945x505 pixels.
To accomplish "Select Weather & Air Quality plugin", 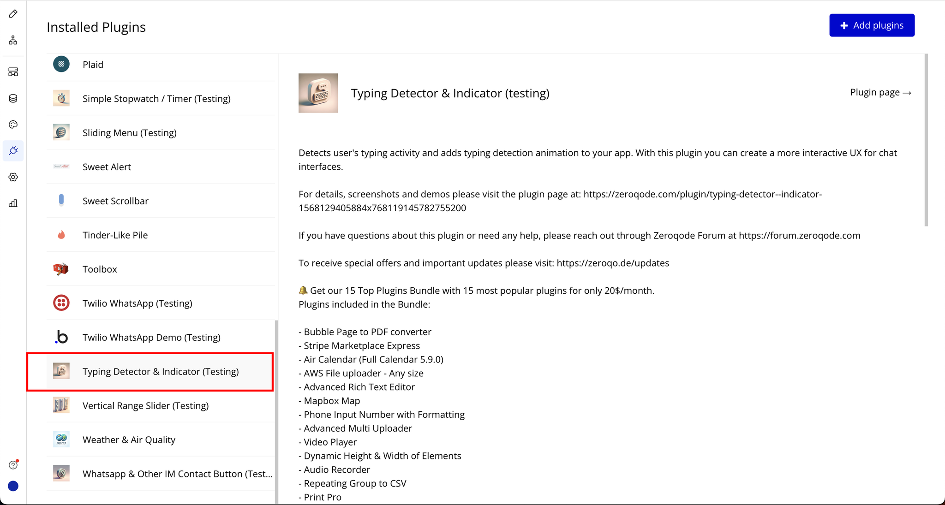I will coord(129,440).
